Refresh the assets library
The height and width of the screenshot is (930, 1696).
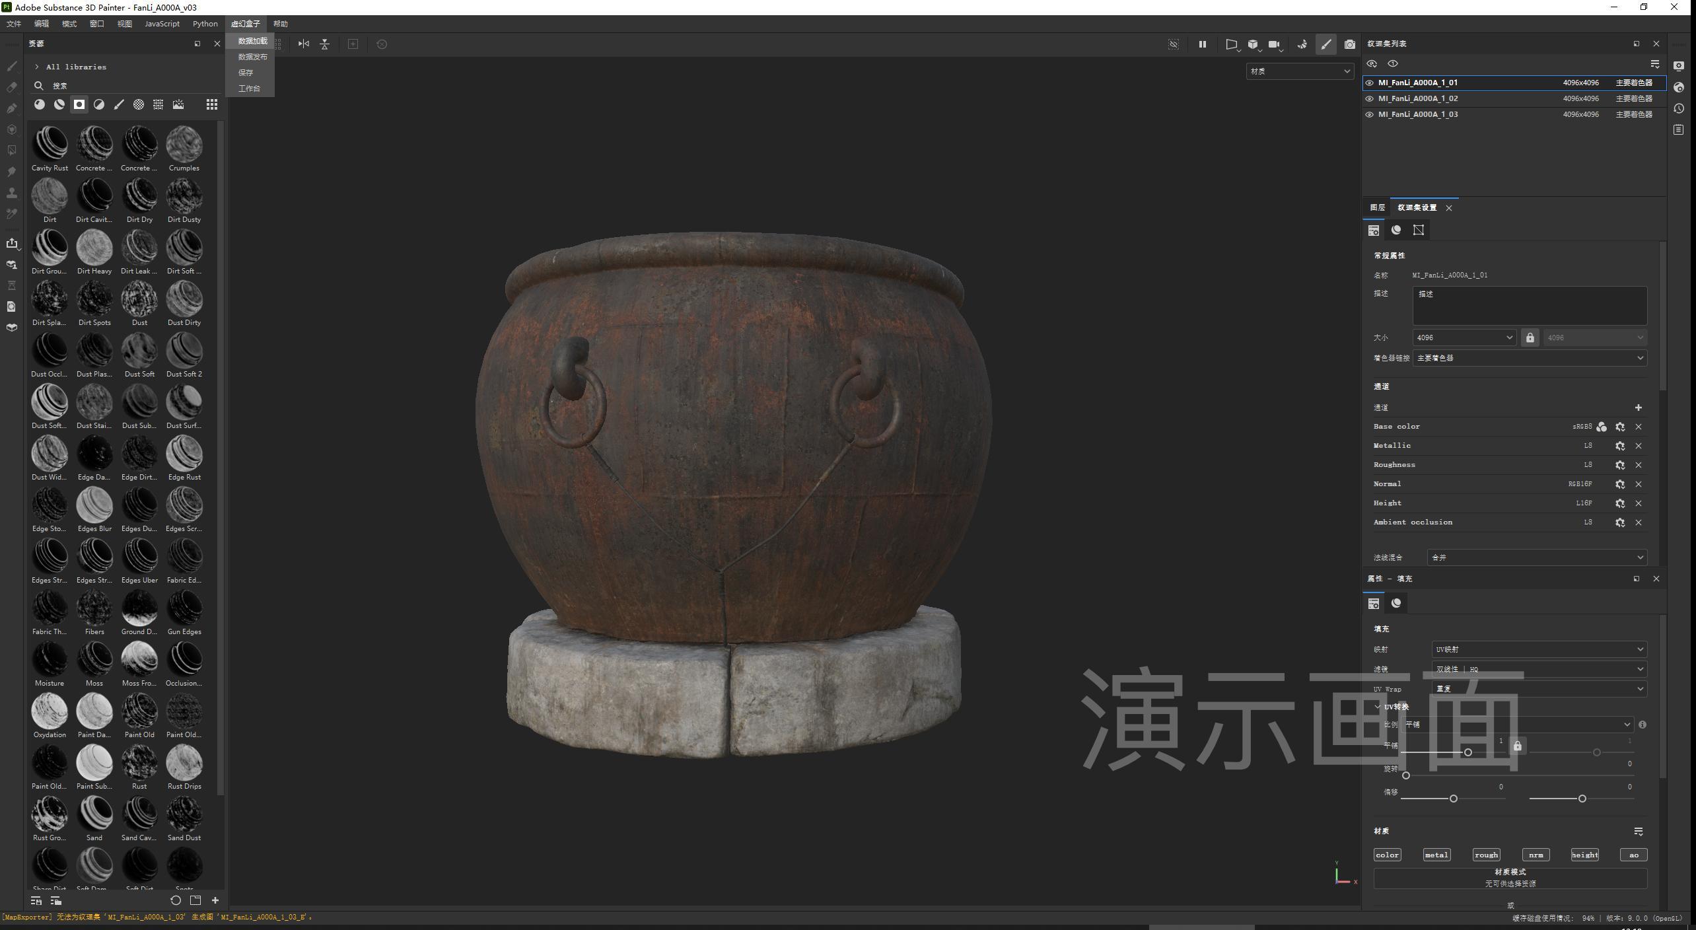(176, 900)
